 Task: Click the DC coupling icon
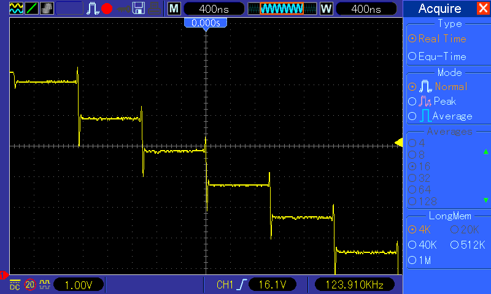tap(15, 285)
